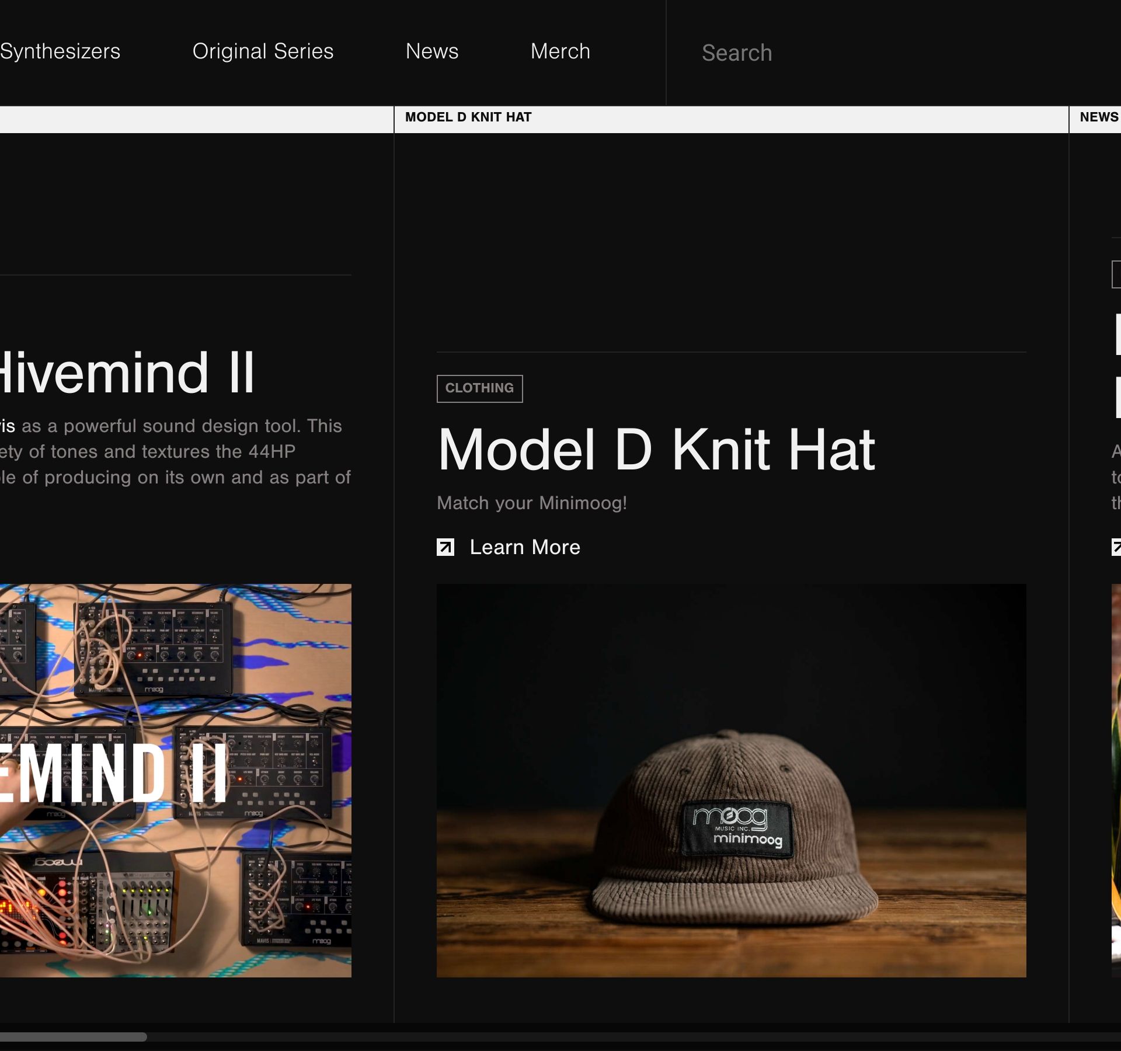Open the Original Series nav item
Viewport: 1121px width, 1051px height.
(263, 51)
